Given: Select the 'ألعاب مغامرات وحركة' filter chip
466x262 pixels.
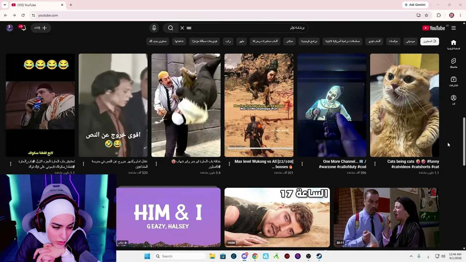Looking at the screenshot, I should pyautogui.click(x=265, y=41).
